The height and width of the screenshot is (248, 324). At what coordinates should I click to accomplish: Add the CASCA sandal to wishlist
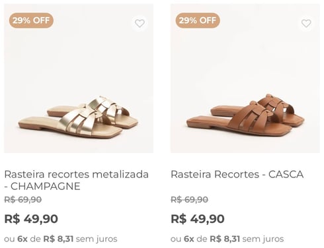click(x=306, y=23)
